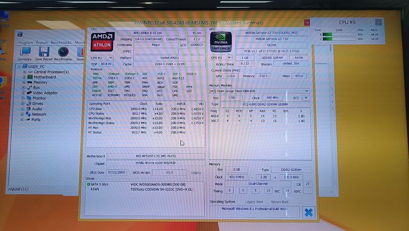Click the 400.0 frequency timing row
This screenshot has height=231, width=409.
pyautogui.click(x=258, y=116)
